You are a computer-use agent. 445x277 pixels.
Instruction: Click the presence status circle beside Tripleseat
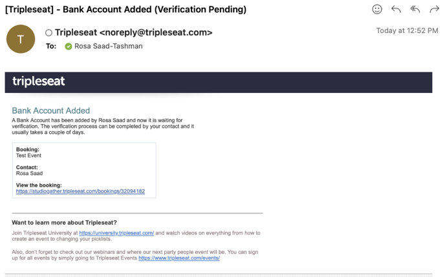(49, 33)
